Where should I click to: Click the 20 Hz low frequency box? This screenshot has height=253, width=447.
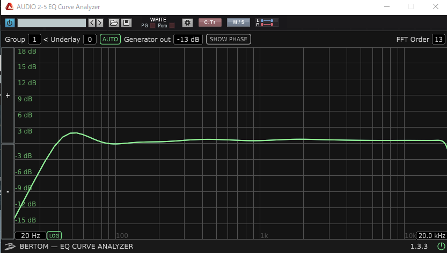coord(30,236)
